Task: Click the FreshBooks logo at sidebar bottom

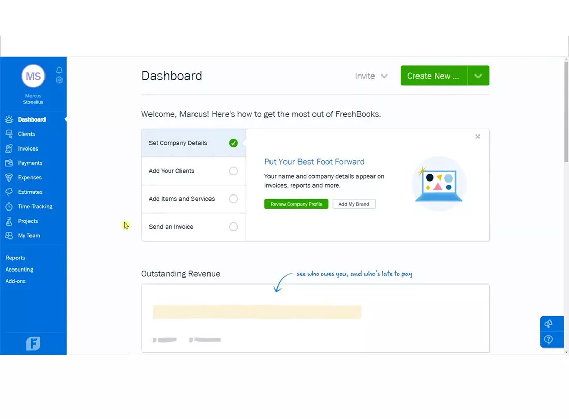Action: coord(33,343)
